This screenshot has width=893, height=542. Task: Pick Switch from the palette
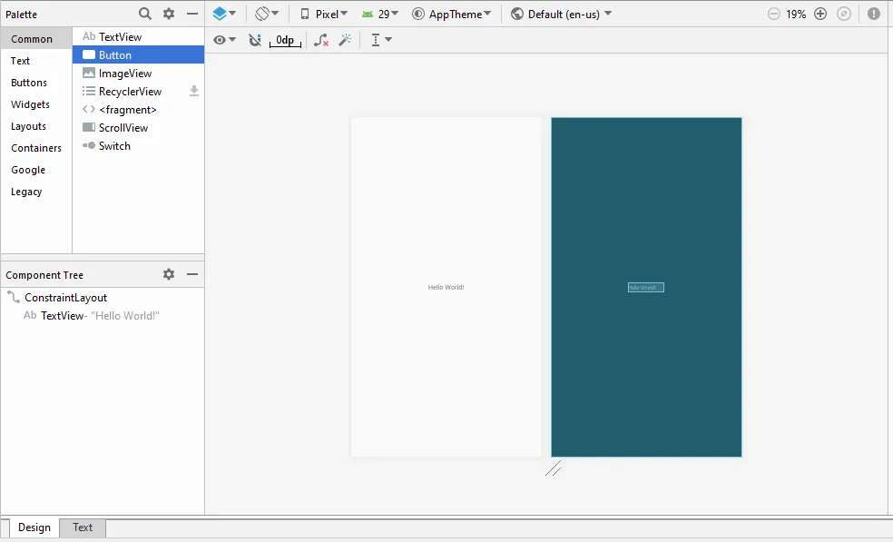138,146
